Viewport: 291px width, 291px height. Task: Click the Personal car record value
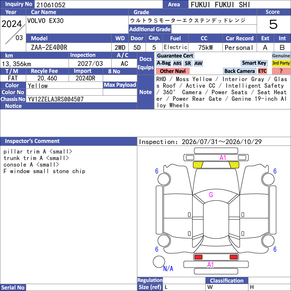pyautogui.click(x=239, y=48)
